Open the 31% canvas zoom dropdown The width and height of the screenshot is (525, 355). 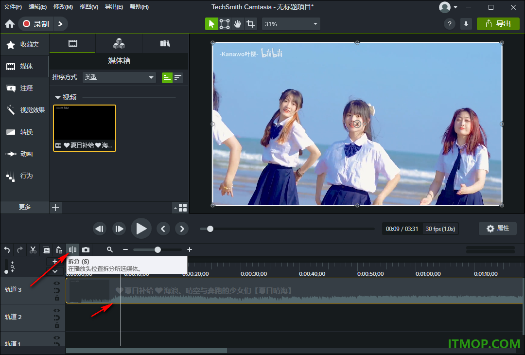pos(291,24)
